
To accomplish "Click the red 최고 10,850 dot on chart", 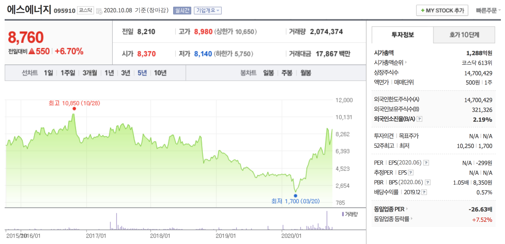I will (74, 109).
